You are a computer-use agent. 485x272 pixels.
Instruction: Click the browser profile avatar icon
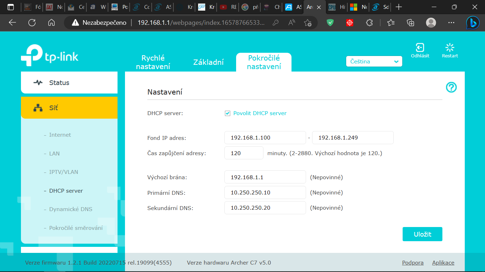(x=431, y=23)
